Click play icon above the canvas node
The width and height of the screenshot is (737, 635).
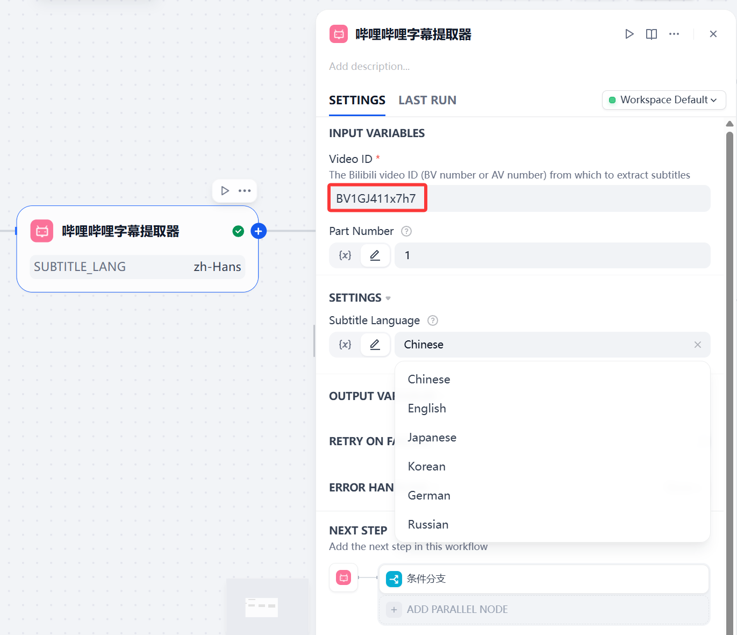225,191
